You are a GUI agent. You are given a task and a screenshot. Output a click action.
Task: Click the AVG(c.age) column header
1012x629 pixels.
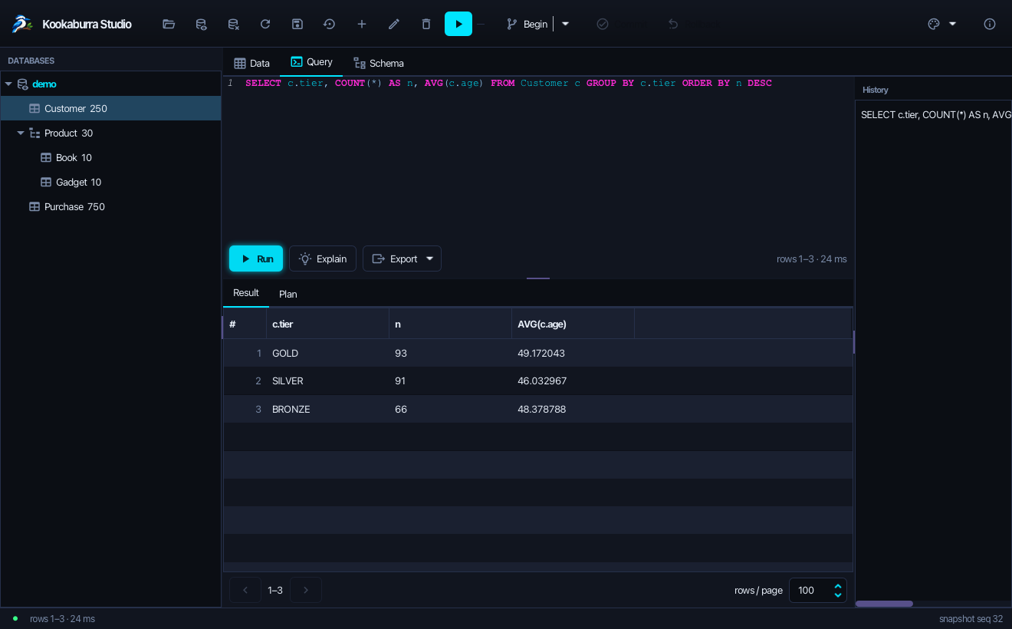(x=573, y=324)
